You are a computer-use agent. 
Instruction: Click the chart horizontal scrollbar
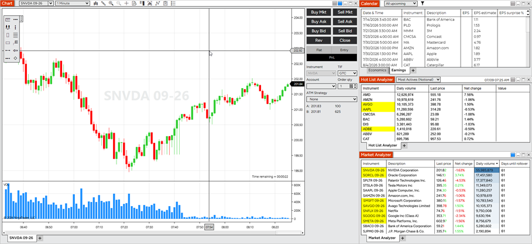click(x=153, y=232)
